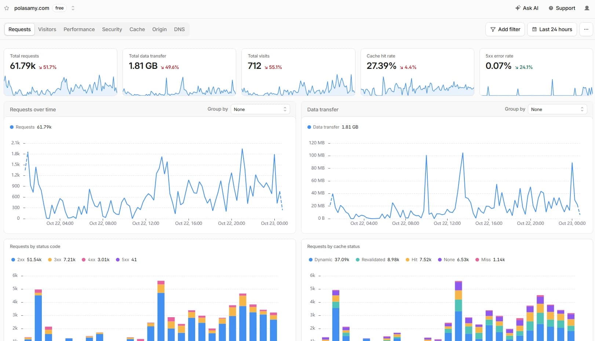Image resolution: width=595 pixels, height=341 pixels.
Task: Toggle the 5xx status code legend item
Action: pos(126,260)
